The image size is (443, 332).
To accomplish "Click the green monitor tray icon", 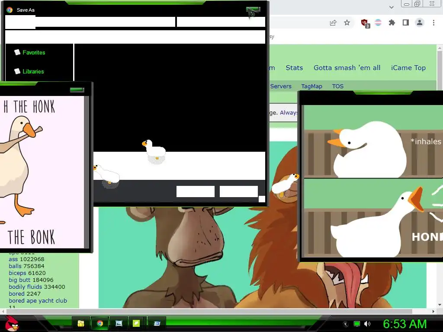I will click(357, 324).
